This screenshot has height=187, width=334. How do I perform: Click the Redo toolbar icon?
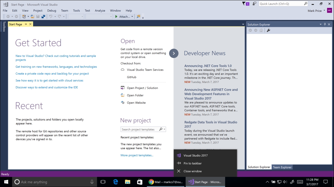(59, 16)
